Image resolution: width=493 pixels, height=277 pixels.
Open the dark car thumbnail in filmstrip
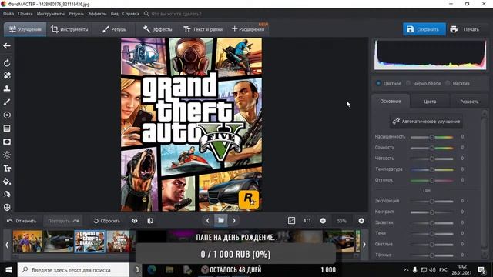point(59,241)
